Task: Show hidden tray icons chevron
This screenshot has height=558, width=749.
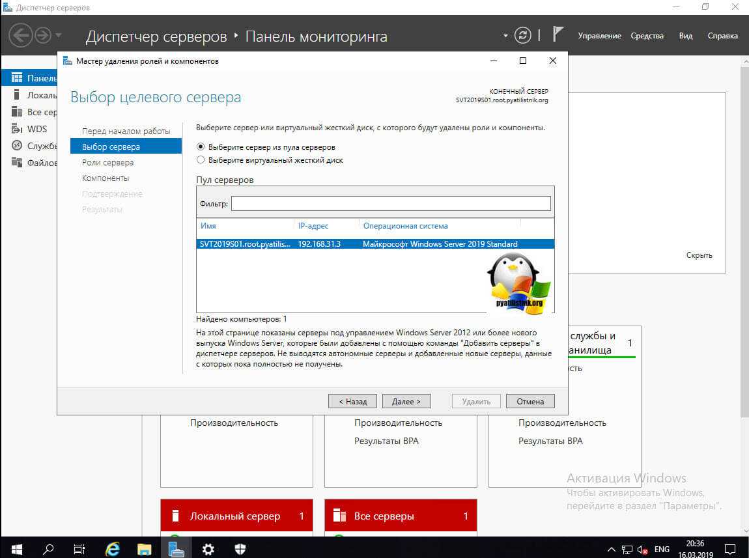Action: tap(612, 549)
